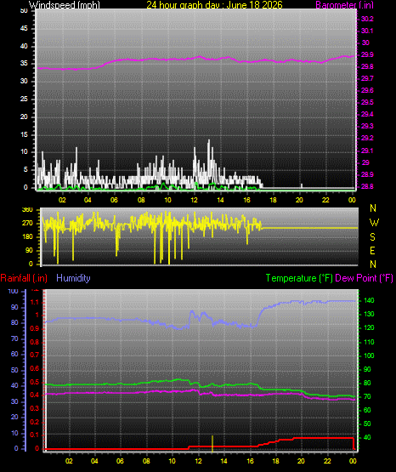Viewport: 396px width, 472px height.
Task: Click the red "0.1" rainfall axis value
Action: tap(35, 435)
